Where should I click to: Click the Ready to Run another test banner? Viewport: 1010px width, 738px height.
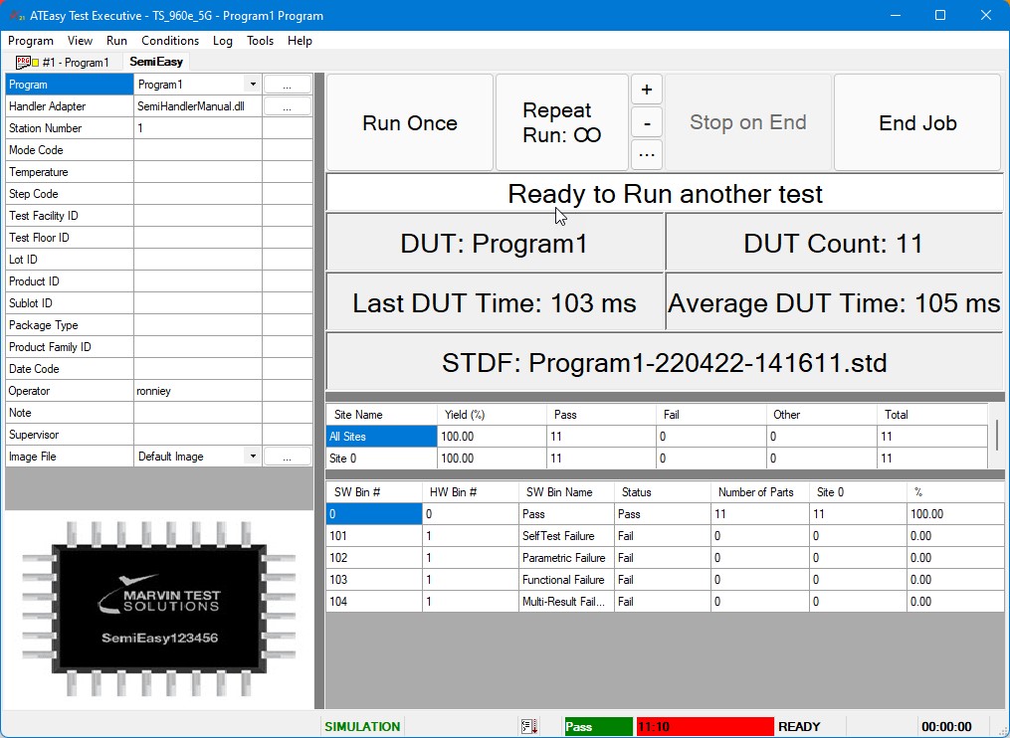click(664, 193)
